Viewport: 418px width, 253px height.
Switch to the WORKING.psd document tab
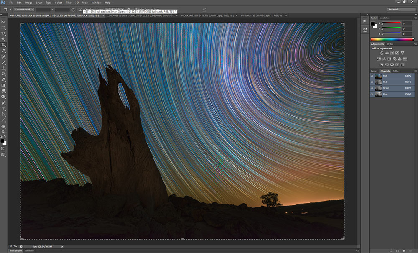click(x=207, y=16)
